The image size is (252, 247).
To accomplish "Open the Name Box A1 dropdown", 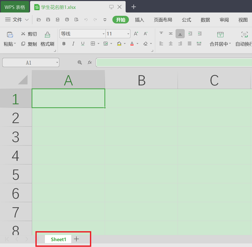I will pyautogui.click(x=57, y=62).
